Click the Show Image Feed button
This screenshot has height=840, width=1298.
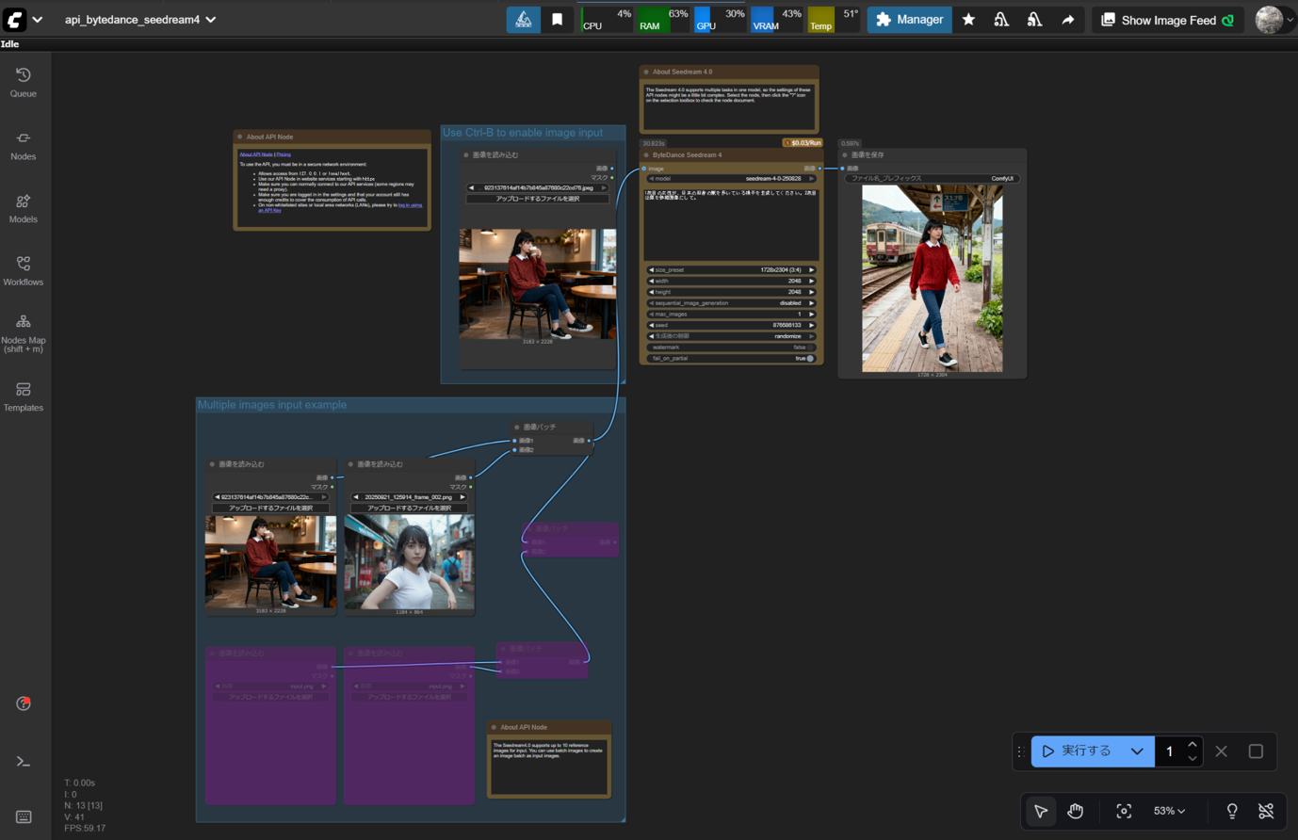[x=1167, y=20]
